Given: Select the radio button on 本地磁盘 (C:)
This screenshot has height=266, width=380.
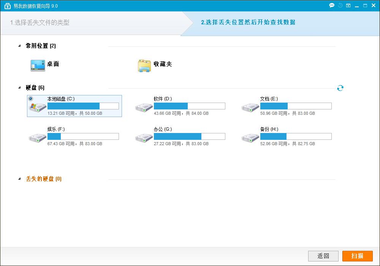Looking at the screenshot, I should pos(31,99).
